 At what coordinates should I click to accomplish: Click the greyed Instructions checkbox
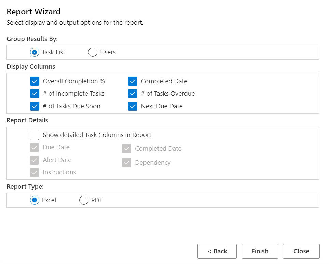[x=35, y=172]
